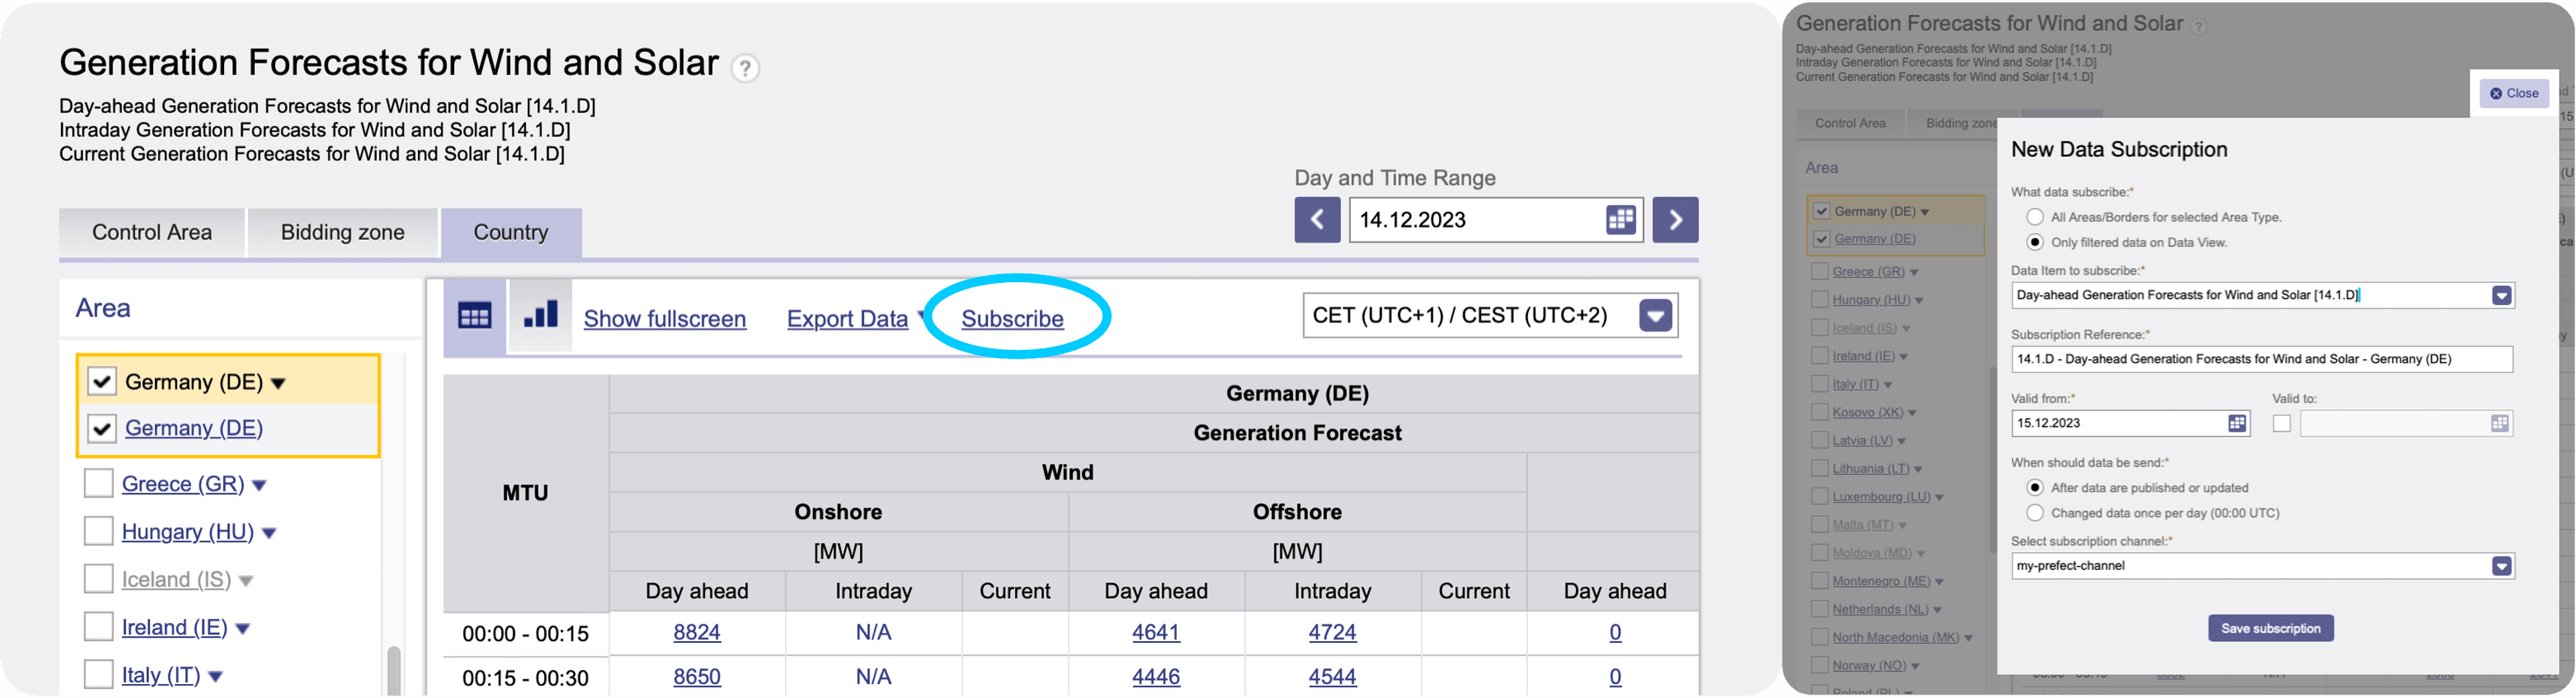Image resolution: width=2576 pixels, height=698 pixels.
Task: Expand Data Item to subscribe dropdown
Action: (x=2501, y=295)
